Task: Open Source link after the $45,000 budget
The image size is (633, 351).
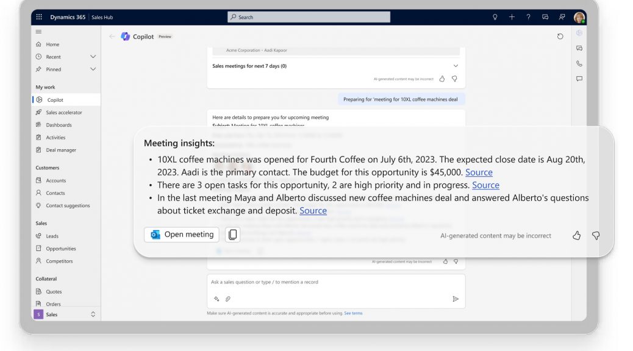Action: coord(479,172)
